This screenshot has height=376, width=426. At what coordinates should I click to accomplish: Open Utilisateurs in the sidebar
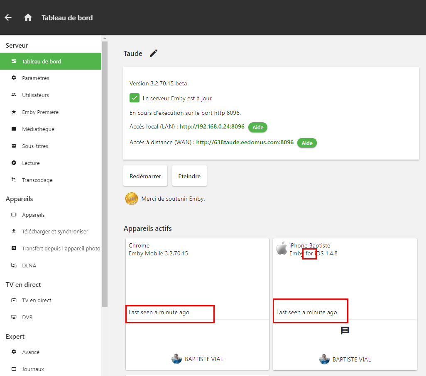pyautogui.click(x=51, y=95)
